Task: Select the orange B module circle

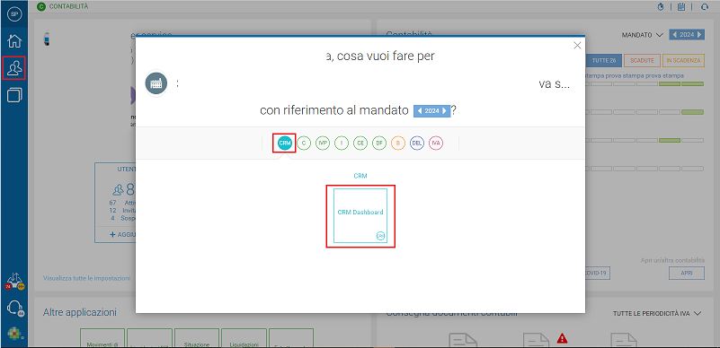Action: 398,144
